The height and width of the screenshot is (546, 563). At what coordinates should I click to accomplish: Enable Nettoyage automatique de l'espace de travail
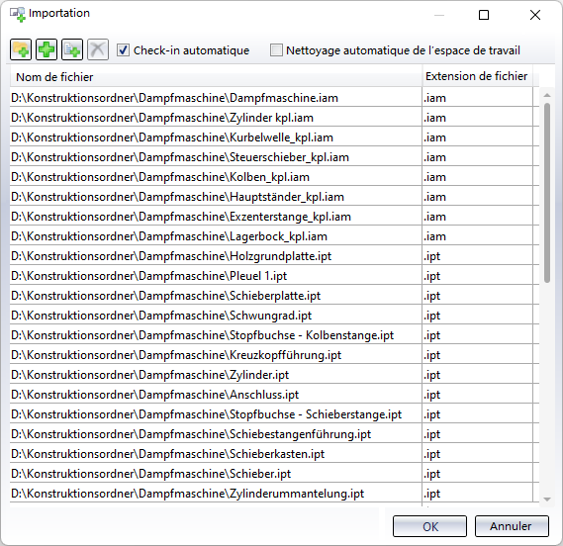pyautogui.click(x=276, y=49)
